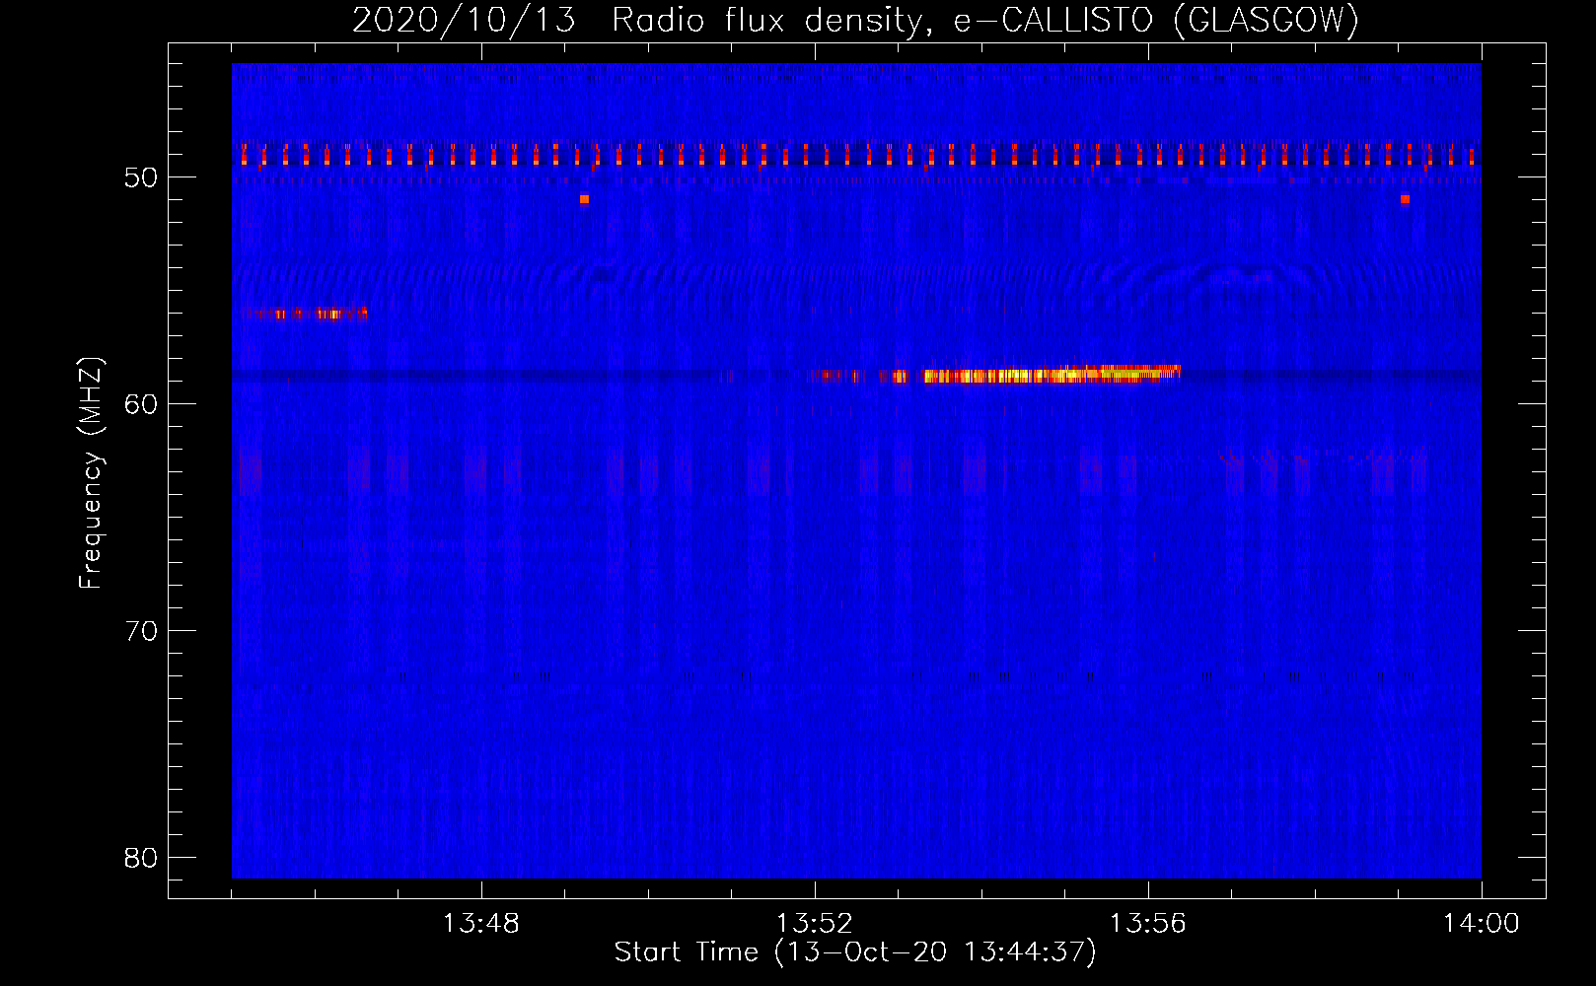
Task: Click the '13:56' time tick label
Action: pos(1148,924)
